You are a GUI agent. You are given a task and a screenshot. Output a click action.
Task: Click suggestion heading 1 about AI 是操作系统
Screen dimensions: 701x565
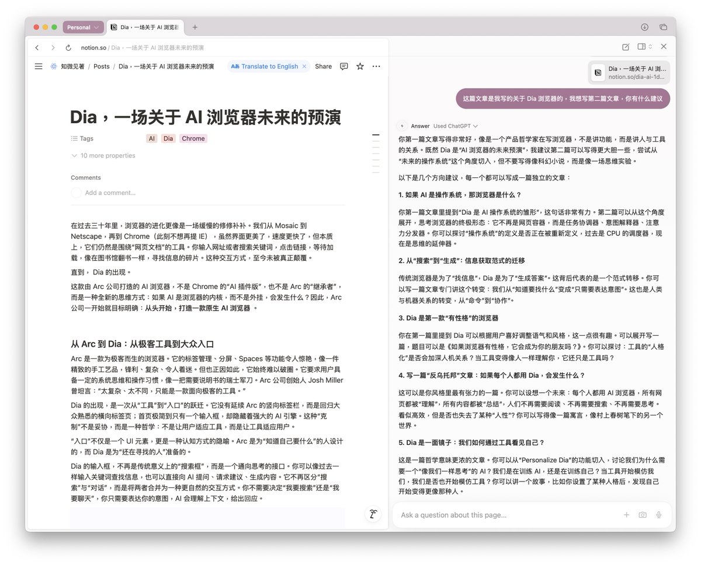pyautogui.click(x=460, y=194)
